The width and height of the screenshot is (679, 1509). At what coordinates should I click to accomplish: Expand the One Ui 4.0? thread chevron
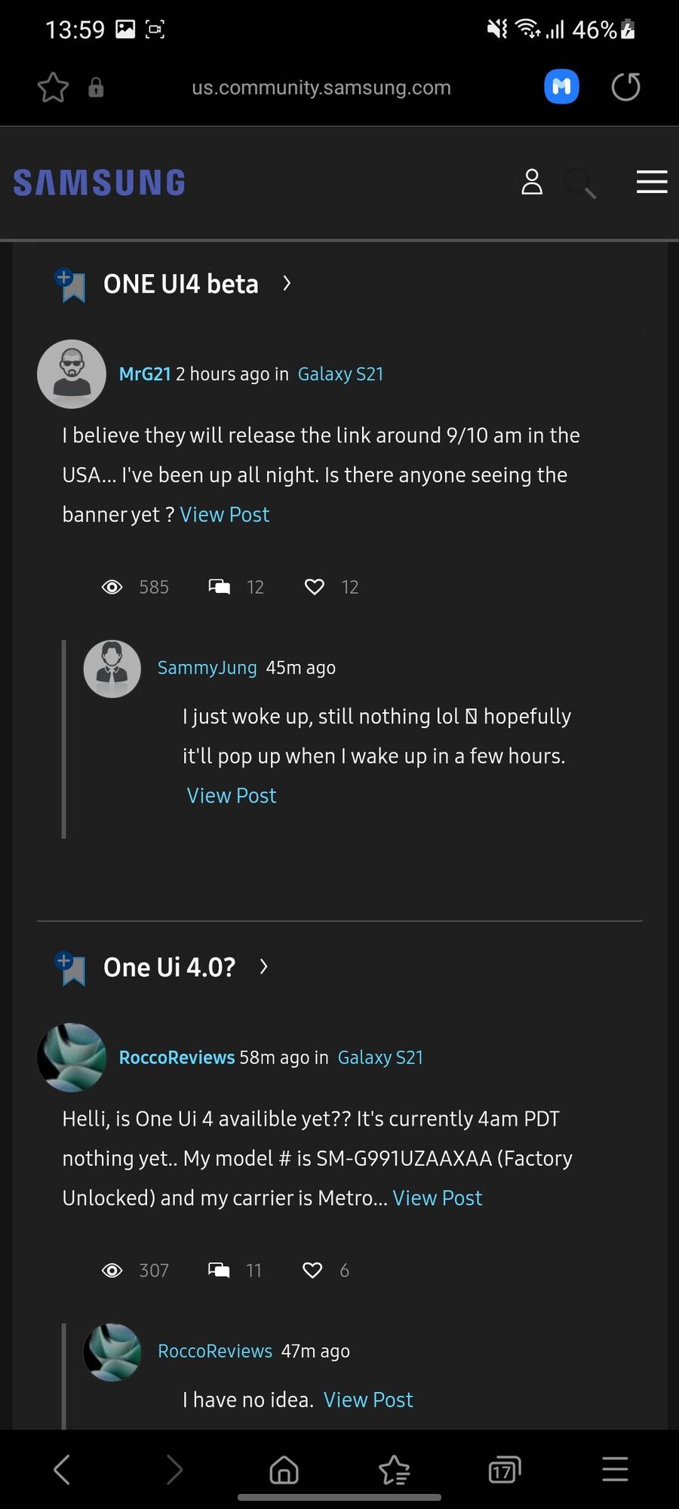click(263, 967)
